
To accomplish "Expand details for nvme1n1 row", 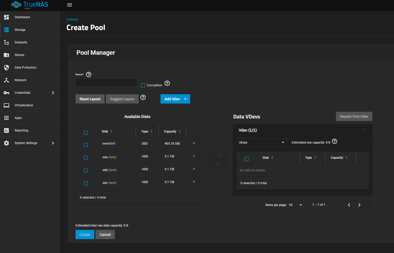I will 194,143.
